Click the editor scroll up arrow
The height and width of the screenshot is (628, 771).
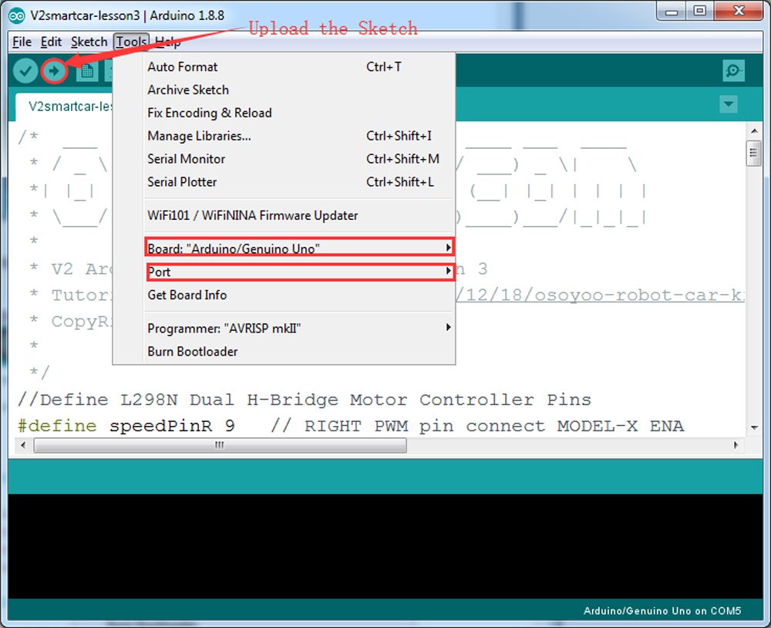754,131
